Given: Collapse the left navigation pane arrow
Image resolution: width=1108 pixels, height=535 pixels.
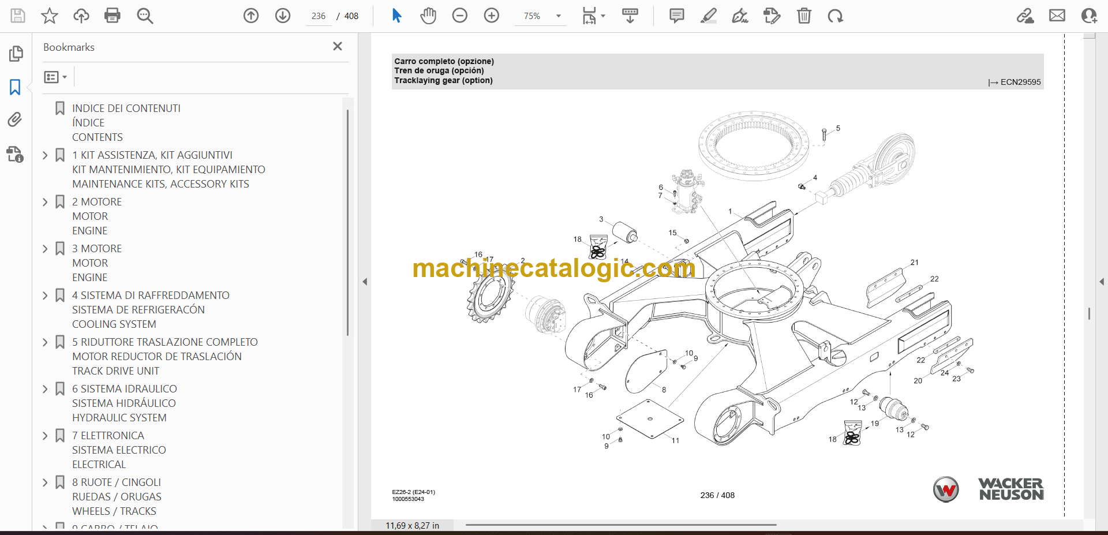Looking at the screenshot, I should click(365, 282).
